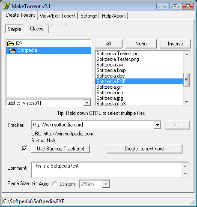Click the Inverse selection button

pos(175,44)
